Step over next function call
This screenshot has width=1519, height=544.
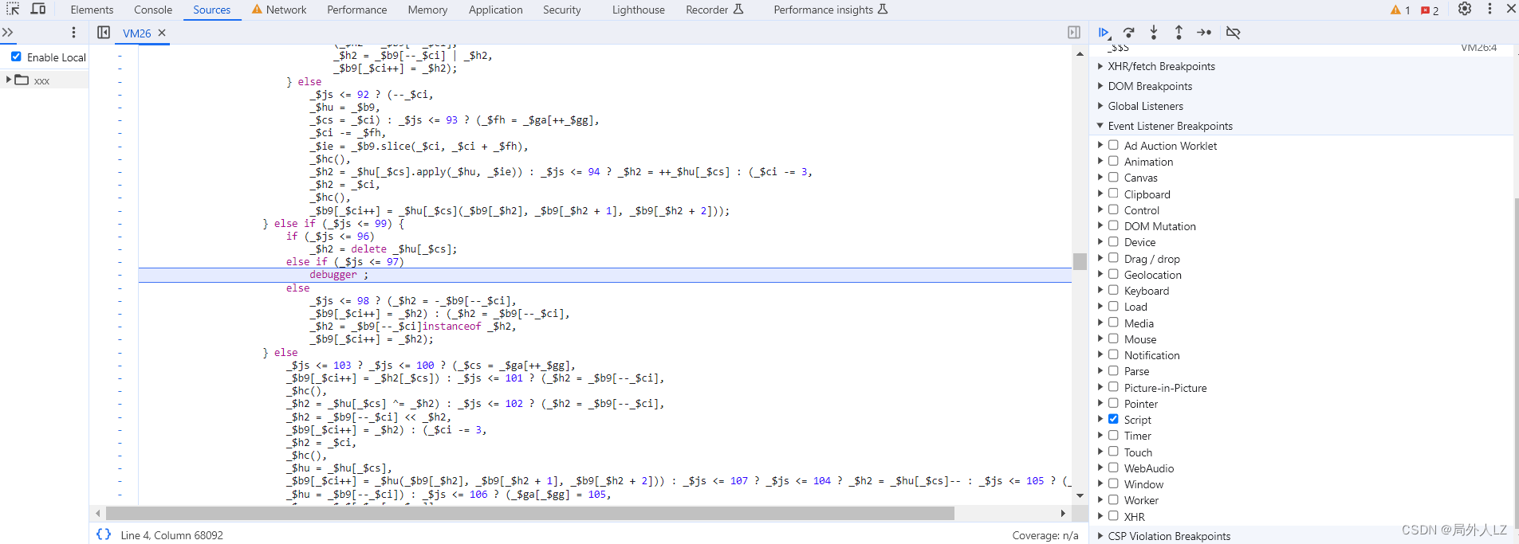pyautogui.click(x=1129, y=33)
